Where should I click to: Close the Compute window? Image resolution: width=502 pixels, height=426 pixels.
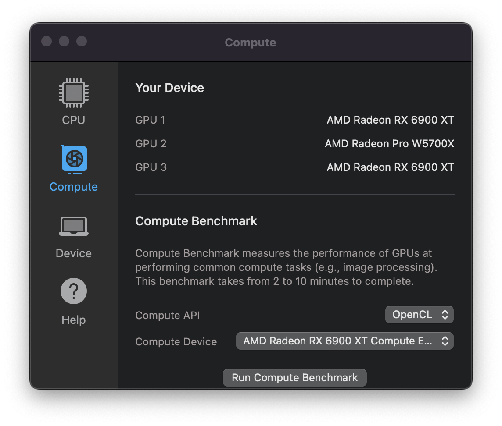(x=47, y=41)
